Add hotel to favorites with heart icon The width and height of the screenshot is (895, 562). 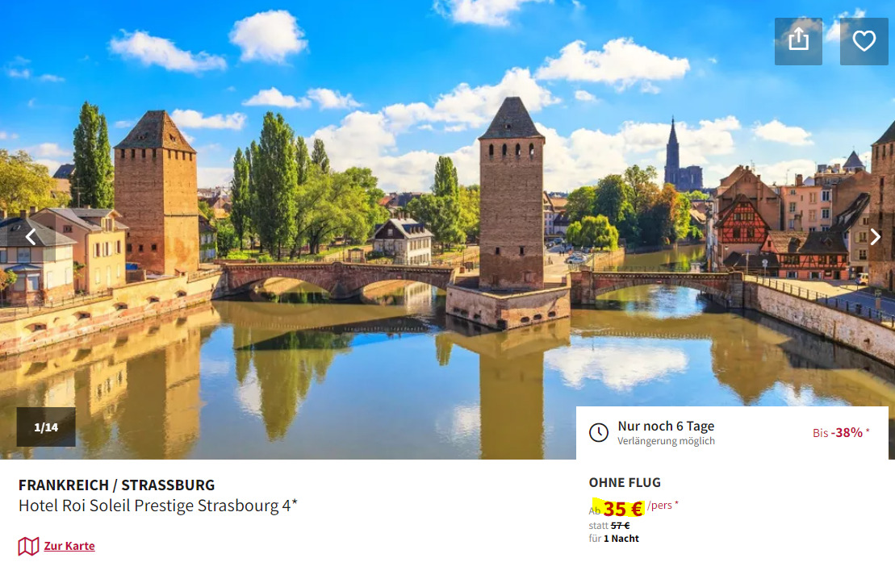864,41
